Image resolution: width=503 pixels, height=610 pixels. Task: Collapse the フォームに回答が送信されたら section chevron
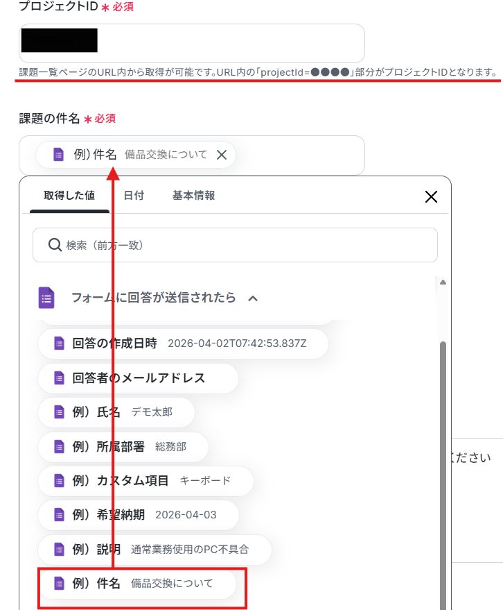click(x=253, y=298)
